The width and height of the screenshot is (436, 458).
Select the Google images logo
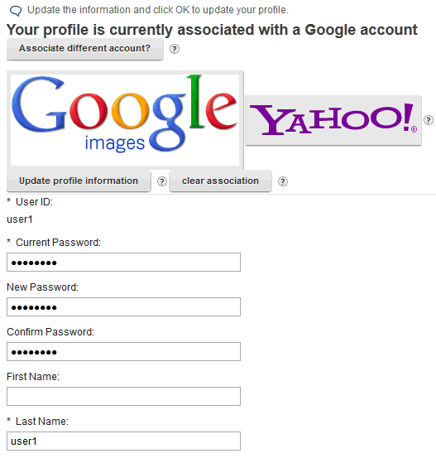pyautogui.click(x=125, y=120)
